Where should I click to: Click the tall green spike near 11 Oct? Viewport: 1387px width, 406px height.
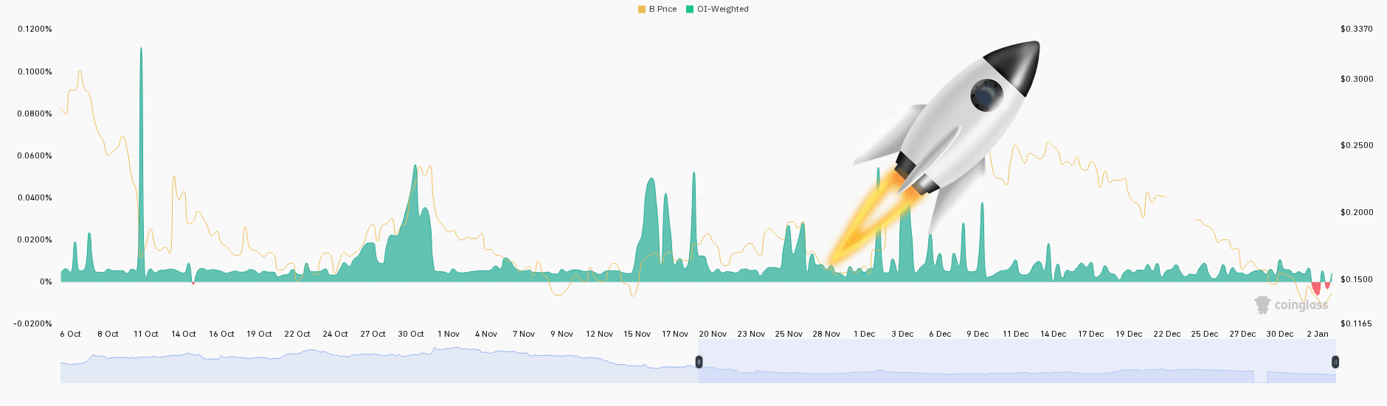point(141,162)
